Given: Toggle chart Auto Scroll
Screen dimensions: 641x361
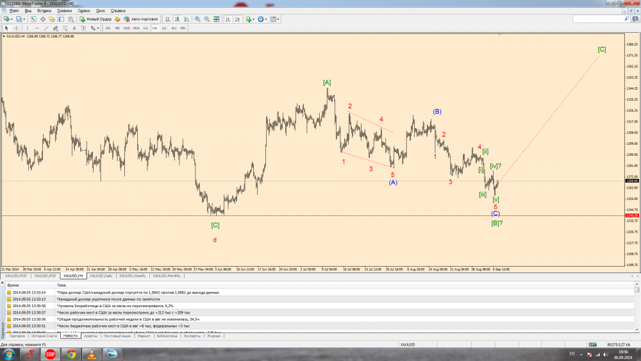Looking at the screenshot, I should 228,19.
